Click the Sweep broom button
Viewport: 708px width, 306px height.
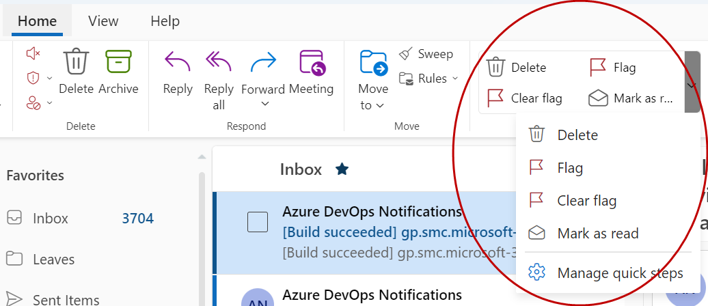coord(425,54)
